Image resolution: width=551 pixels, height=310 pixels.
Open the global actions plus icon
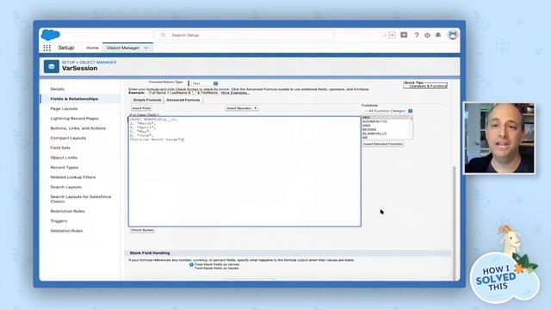pyautogui.click(x=404, y=34)
